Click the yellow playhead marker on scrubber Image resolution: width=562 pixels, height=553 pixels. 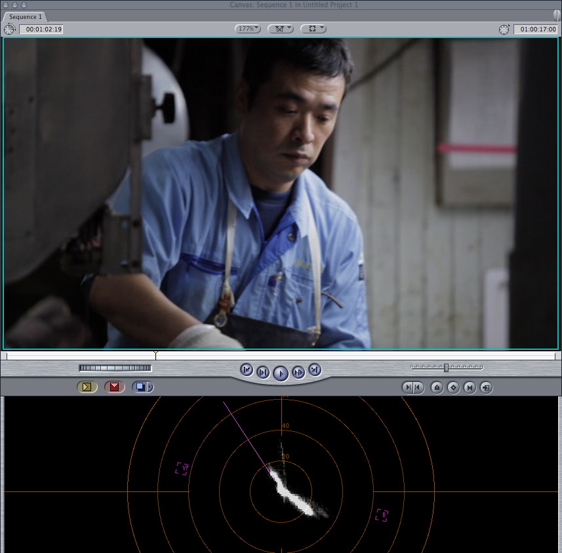coord(155,354)
